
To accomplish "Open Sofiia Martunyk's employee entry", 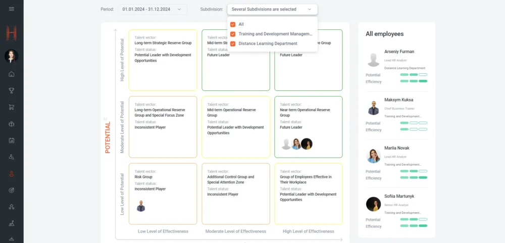I will tap(399, 197).
